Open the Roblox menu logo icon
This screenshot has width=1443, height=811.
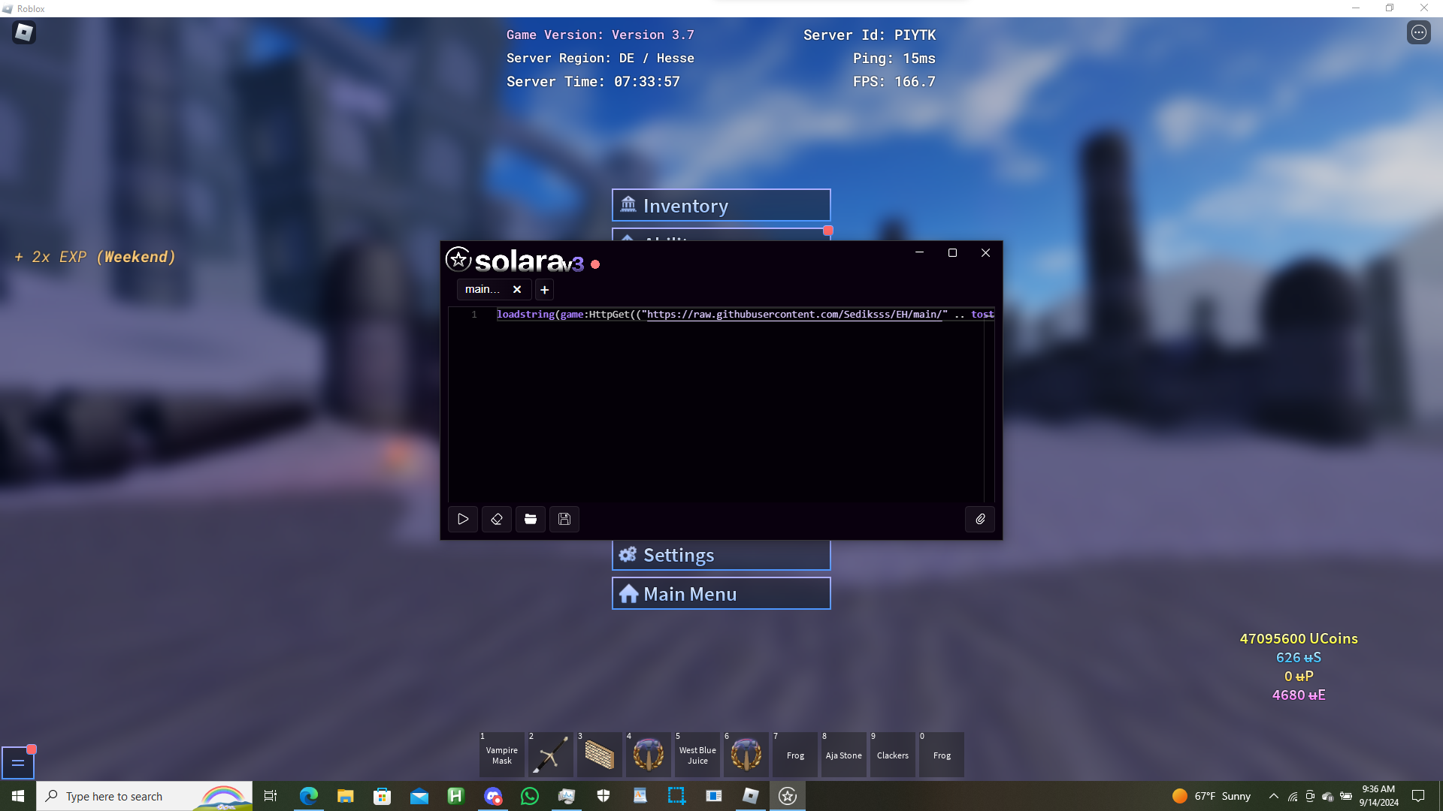click(x=24, y=32)
